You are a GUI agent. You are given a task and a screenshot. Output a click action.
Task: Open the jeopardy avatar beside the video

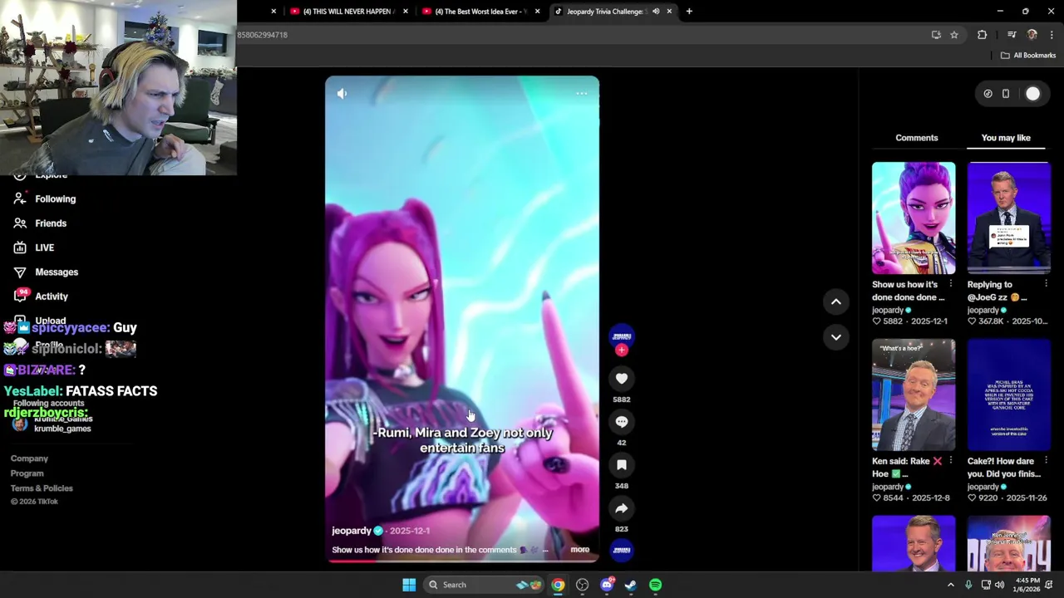(621, 336)
